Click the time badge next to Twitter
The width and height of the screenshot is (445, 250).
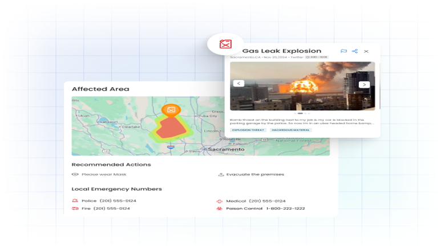pyautogui.click(x=317, y=57)
